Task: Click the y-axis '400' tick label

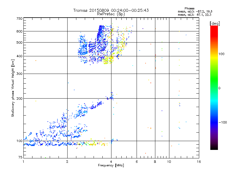Action: 20,56
